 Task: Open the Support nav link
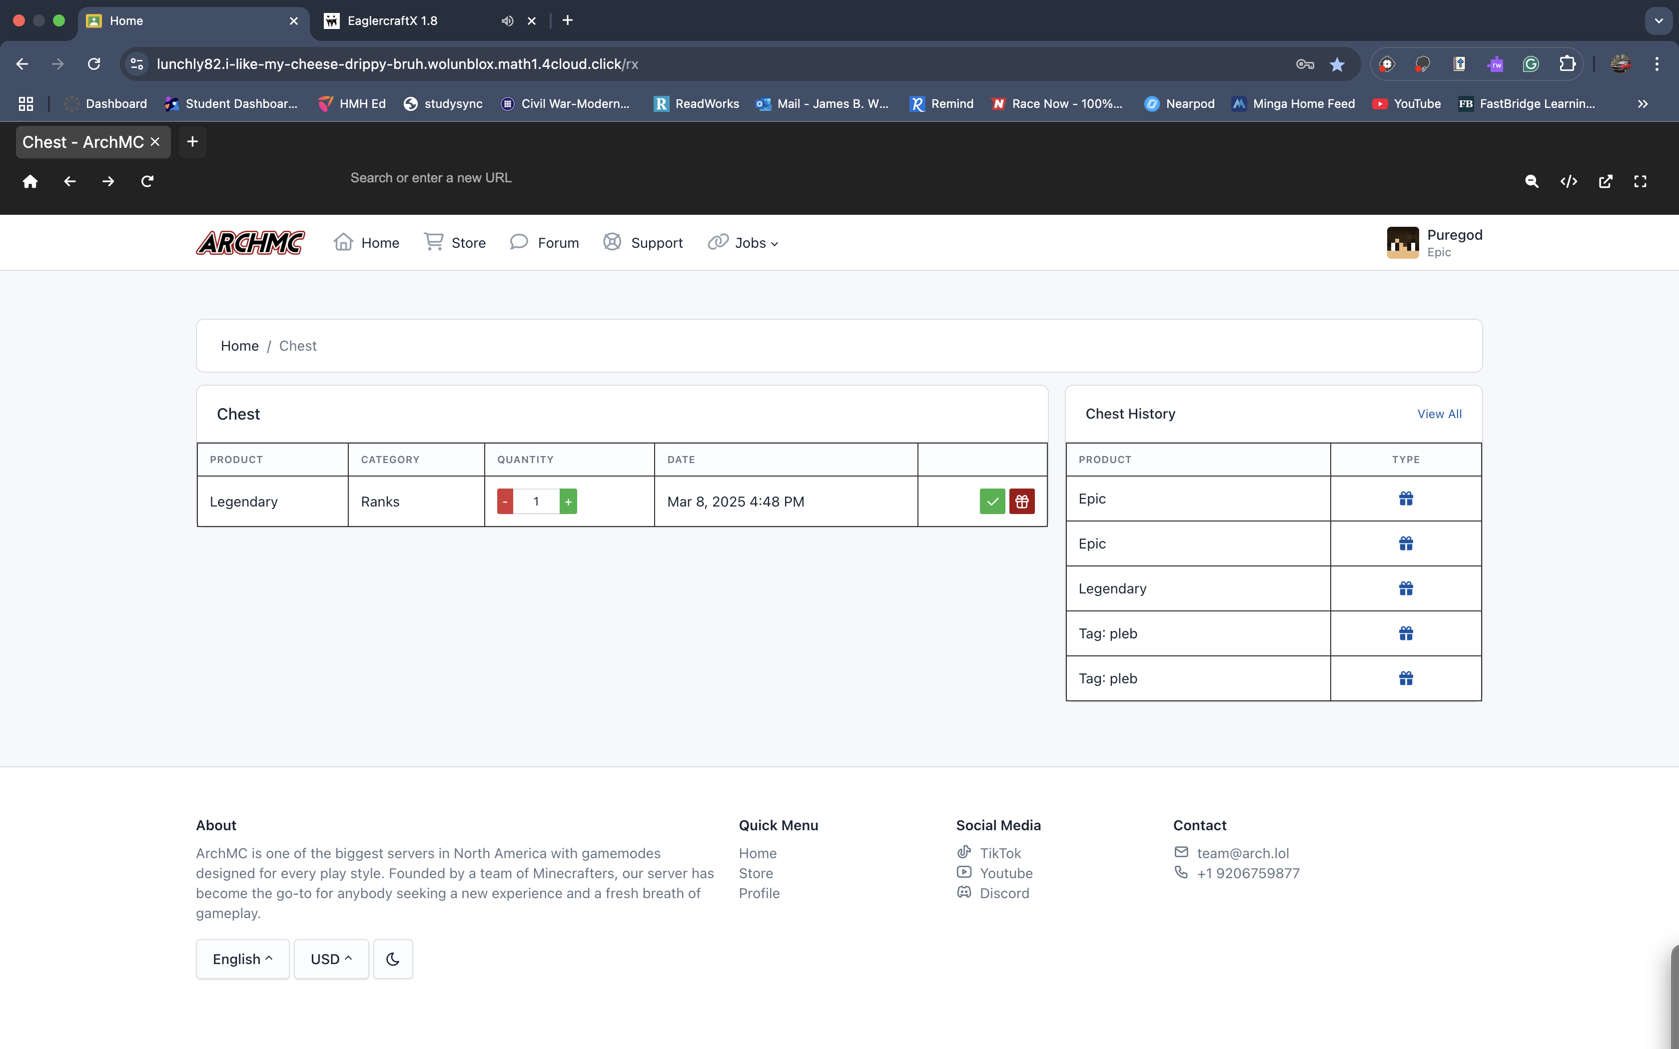[643, 243]
